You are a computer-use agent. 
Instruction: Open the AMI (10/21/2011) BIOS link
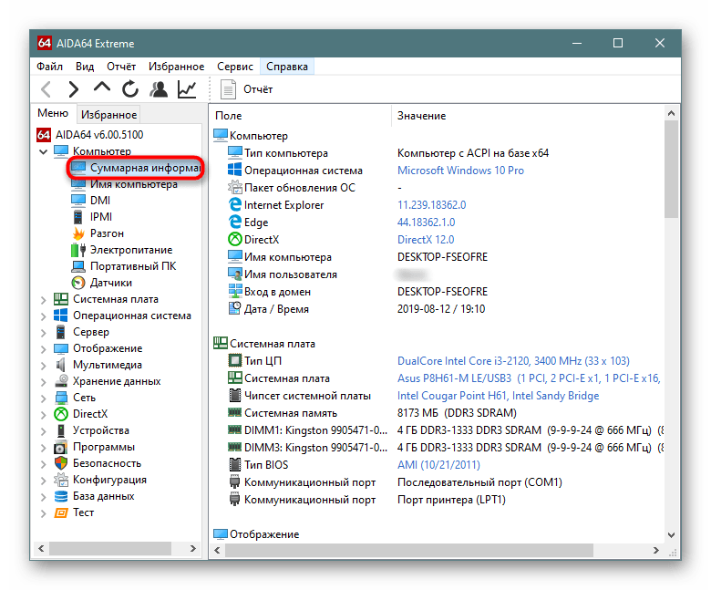(x=438, y=465)
